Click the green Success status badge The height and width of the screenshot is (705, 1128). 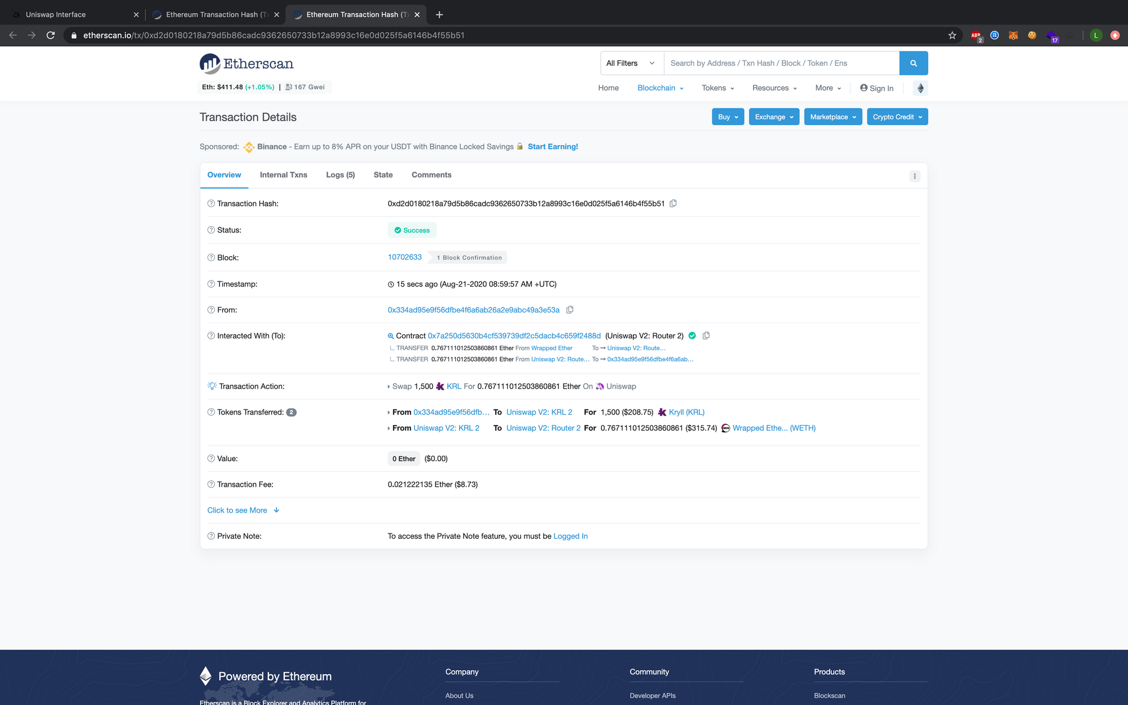(x=412, y=230)
